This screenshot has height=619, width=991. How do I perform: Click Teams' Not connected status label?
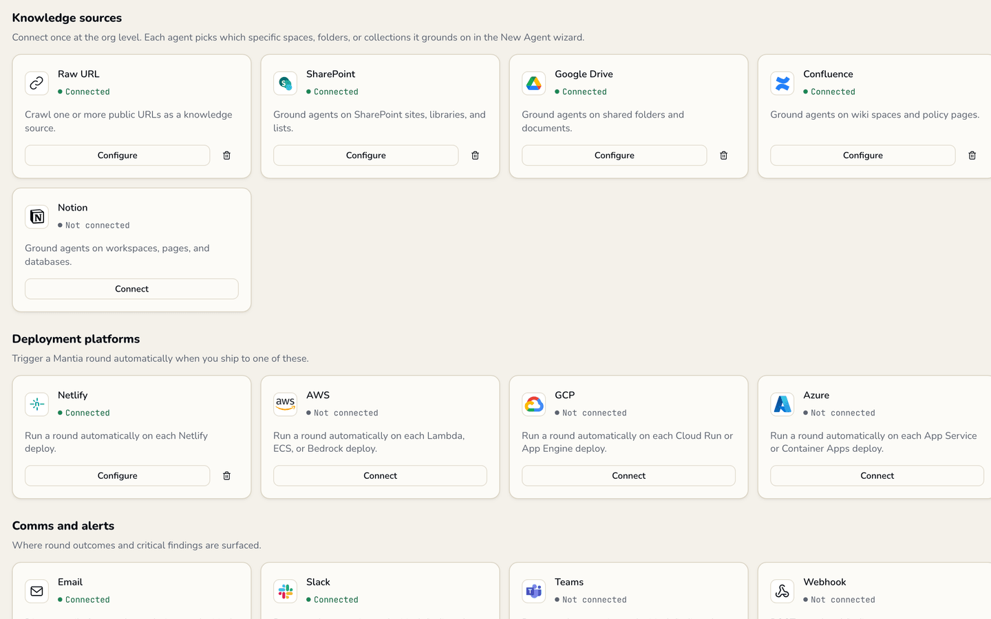[x=590, y=600]
